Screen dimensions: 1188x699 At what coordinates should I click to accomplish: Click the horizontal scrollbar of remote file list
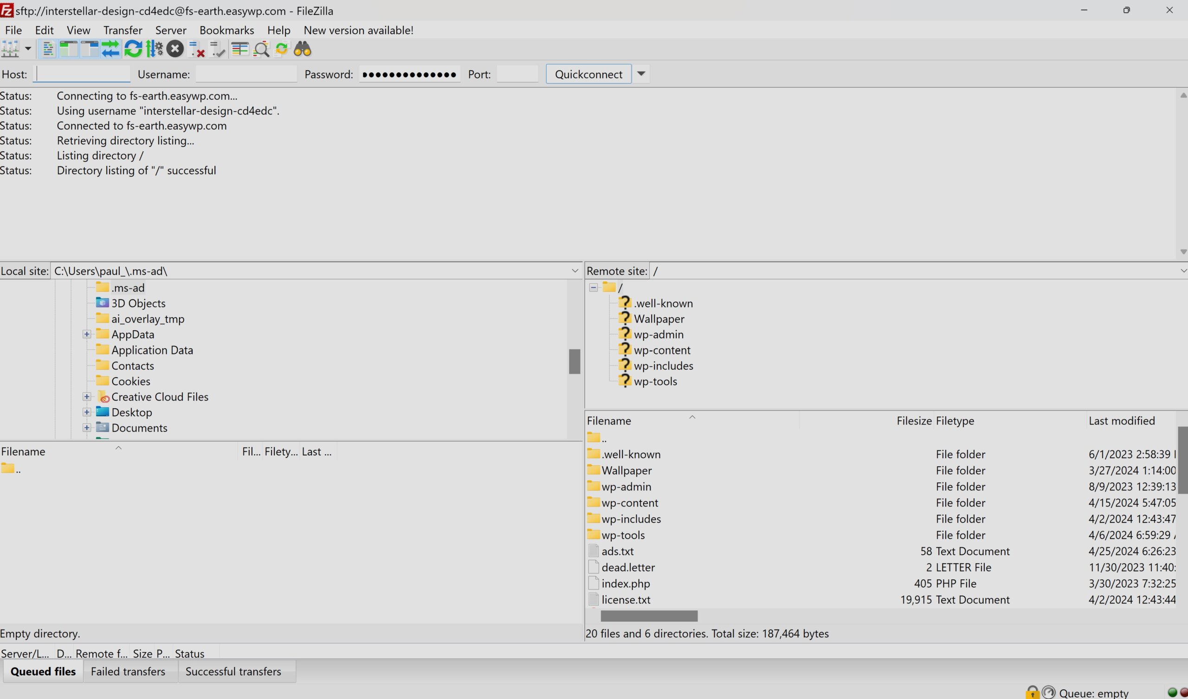tap(649, 616)
